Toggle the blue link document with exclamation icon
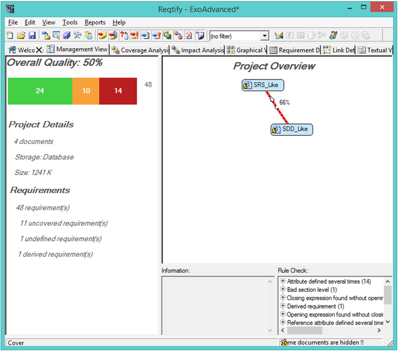Screen dimensions: 399x352 point(157,35)
